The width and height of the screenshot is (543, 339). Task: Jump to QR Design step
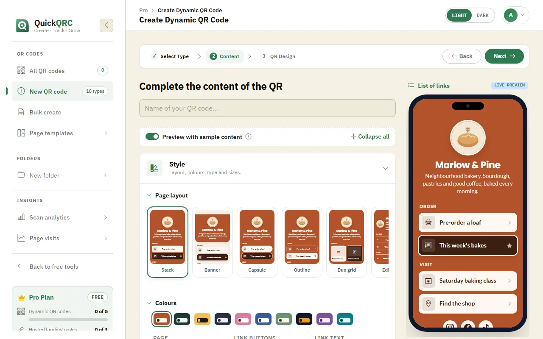[278, 56]
